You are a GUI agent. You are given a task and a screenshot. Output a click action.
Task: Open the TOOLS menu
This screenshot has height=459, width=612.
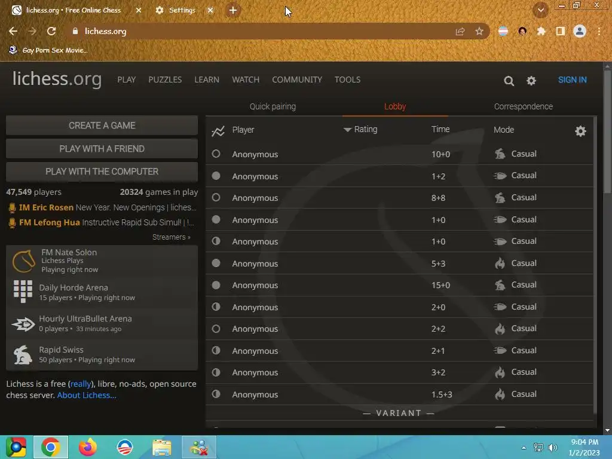pyautogui.click(x=347, y=79)
